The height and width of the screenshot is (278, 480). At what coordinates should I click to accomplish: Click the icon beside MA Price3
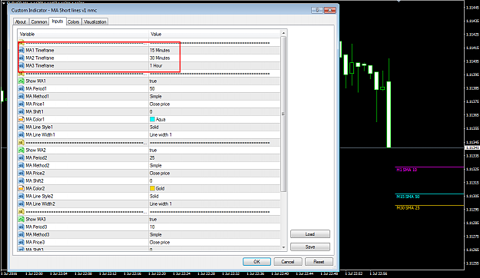22,242
